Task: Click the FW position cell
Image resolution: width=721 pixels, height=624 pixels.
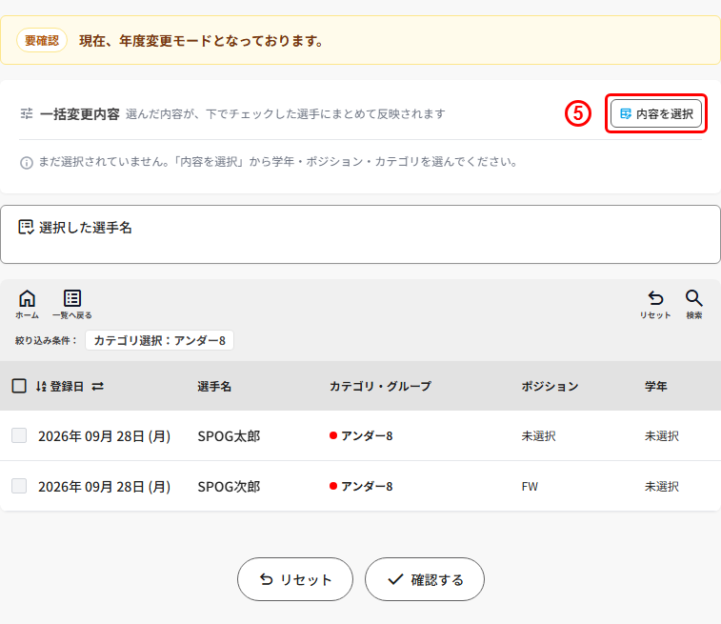Action: point(530,487)
